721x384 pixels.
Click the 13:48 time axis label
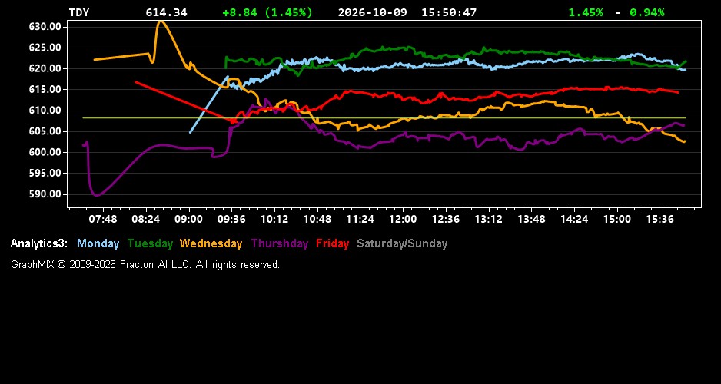click(531, 219)
